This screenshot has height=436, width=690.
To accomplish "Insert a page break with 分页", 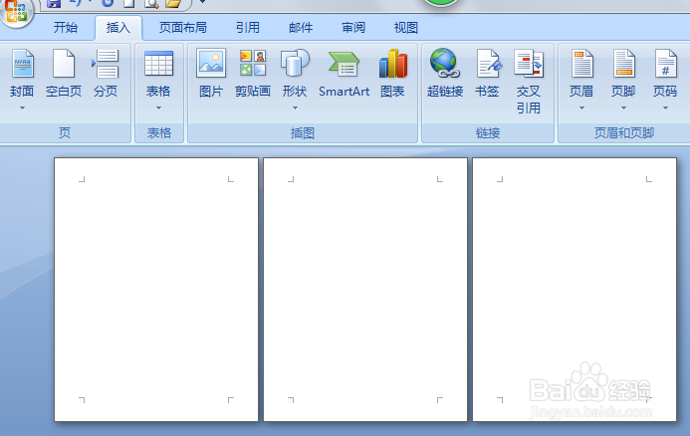I will [x=106, y=74].
